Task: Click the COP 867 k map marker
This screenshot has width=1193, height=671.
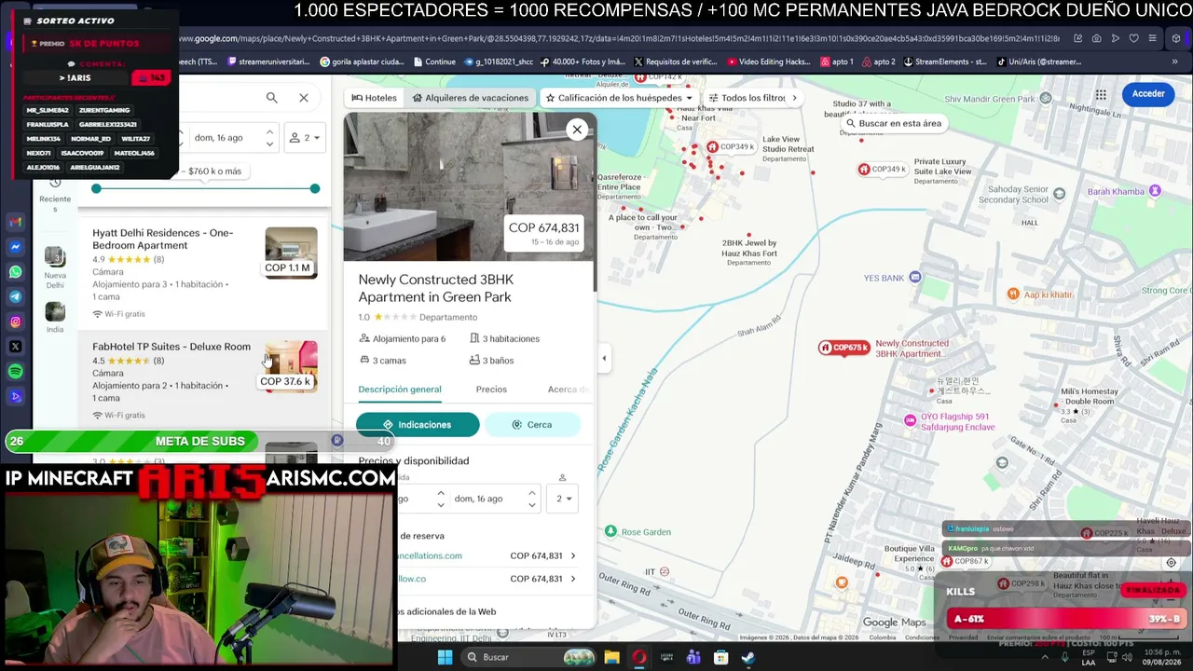Action: tap(967, 562)
